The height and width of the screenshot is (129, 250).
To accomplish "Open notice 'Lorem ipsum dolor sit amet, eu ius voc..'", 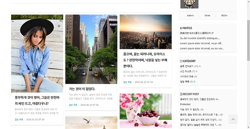I will 202,48.
